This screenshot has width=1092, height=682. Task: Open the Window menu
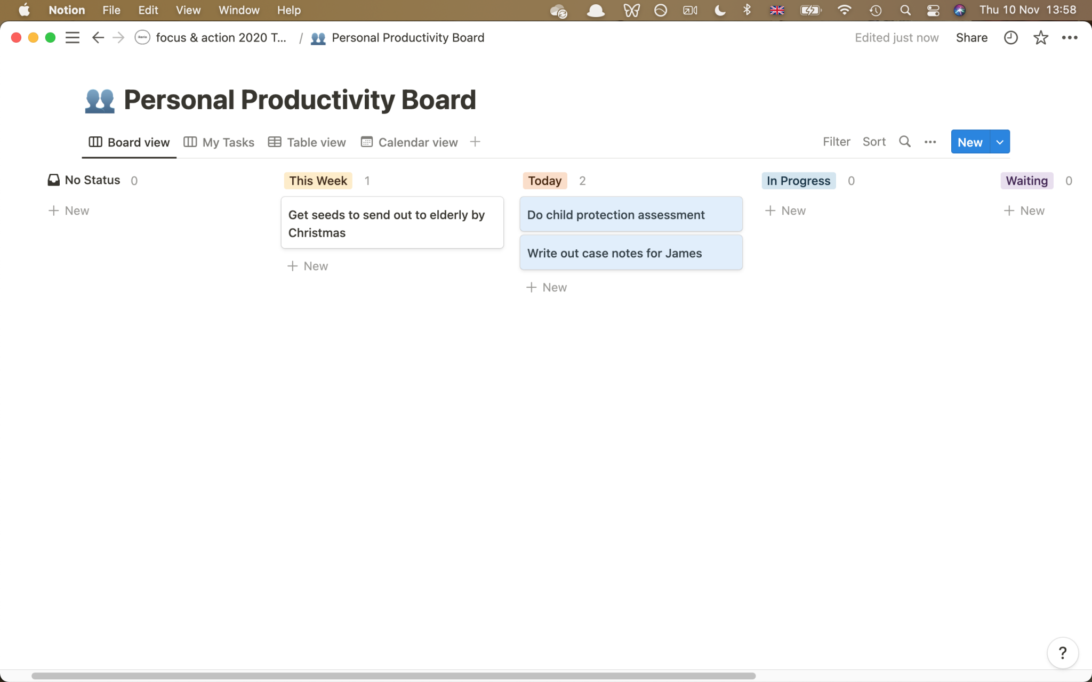tap(239, 10)
